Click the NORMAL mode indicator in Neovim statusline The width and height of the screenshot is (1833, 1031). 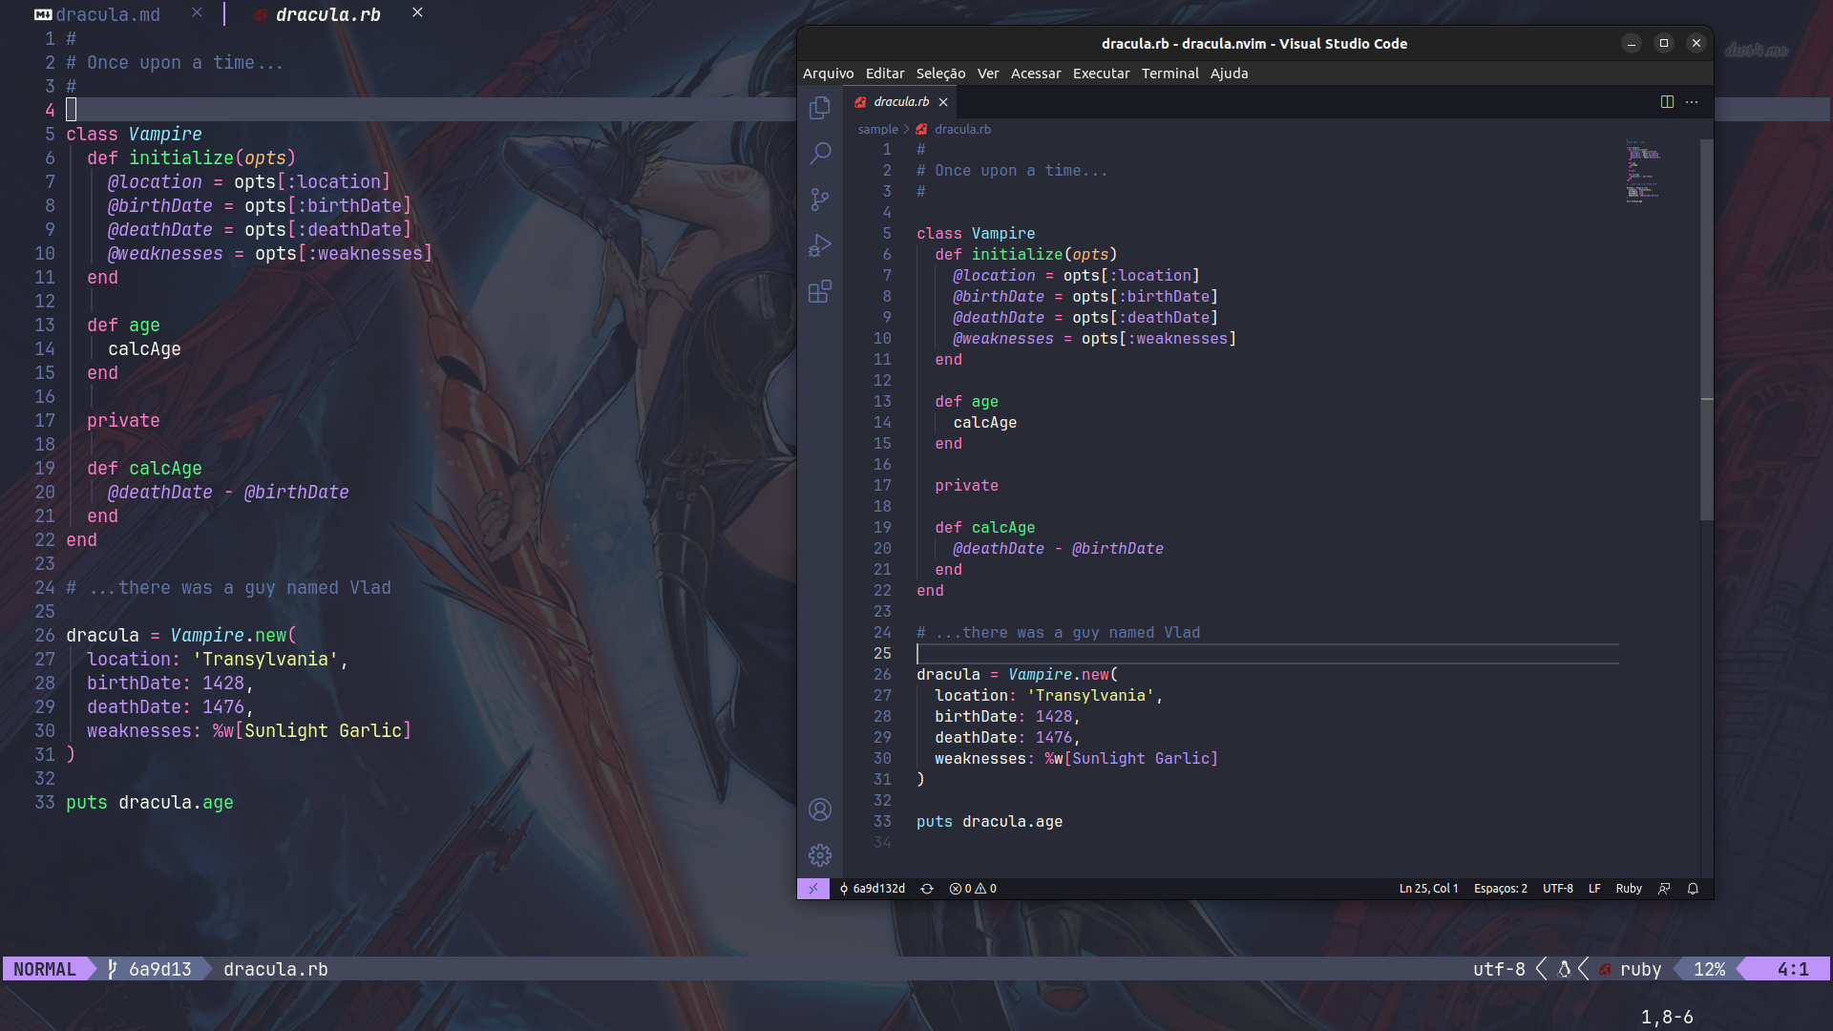[x=44, y=970]
